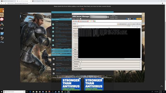
Task: Open the Windows Start menu
Action: coord(2,92)
